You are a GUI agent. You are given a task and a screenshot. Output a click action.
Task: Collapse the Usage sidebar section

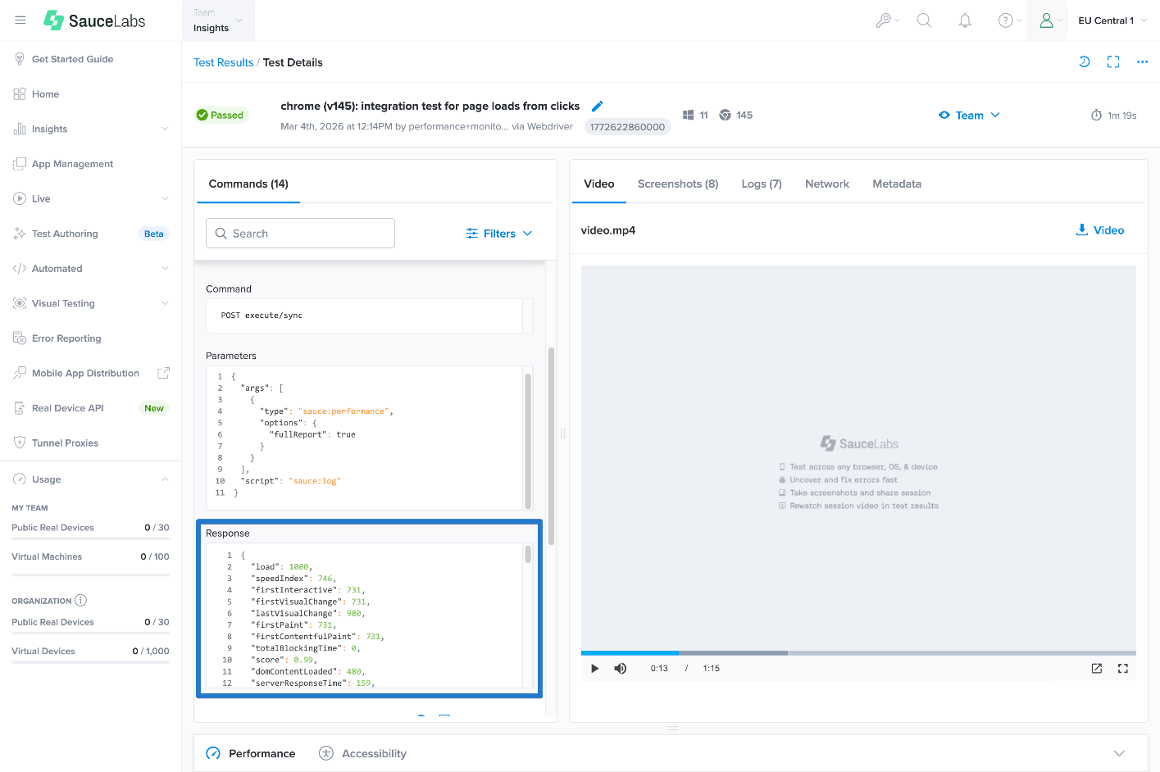point(90,479)
